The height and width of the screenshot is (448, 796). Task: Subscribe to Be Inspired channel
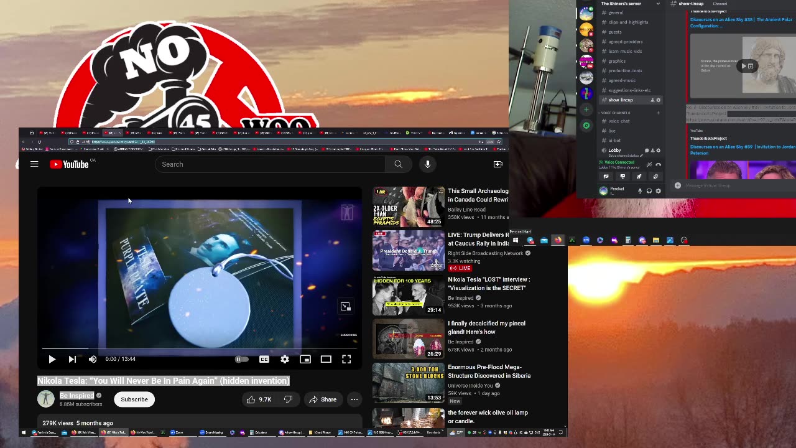[x=134, y=399]
